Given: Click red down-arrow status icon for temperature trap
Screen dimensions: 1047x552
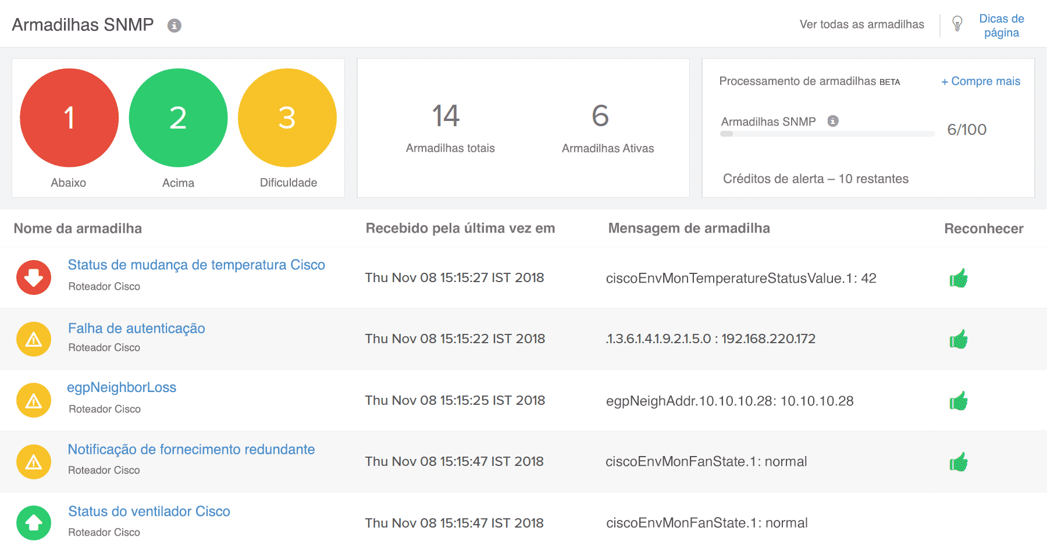Looking at the screenshot, I should (34, 277).
